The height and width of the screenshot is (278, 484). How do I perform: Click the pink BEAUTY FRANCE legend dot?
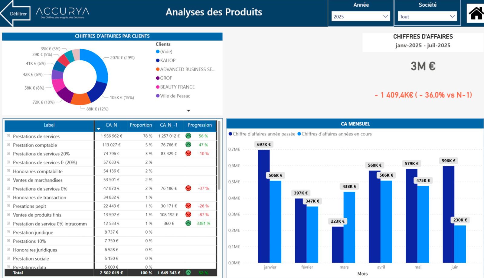[x=158, y=87]
